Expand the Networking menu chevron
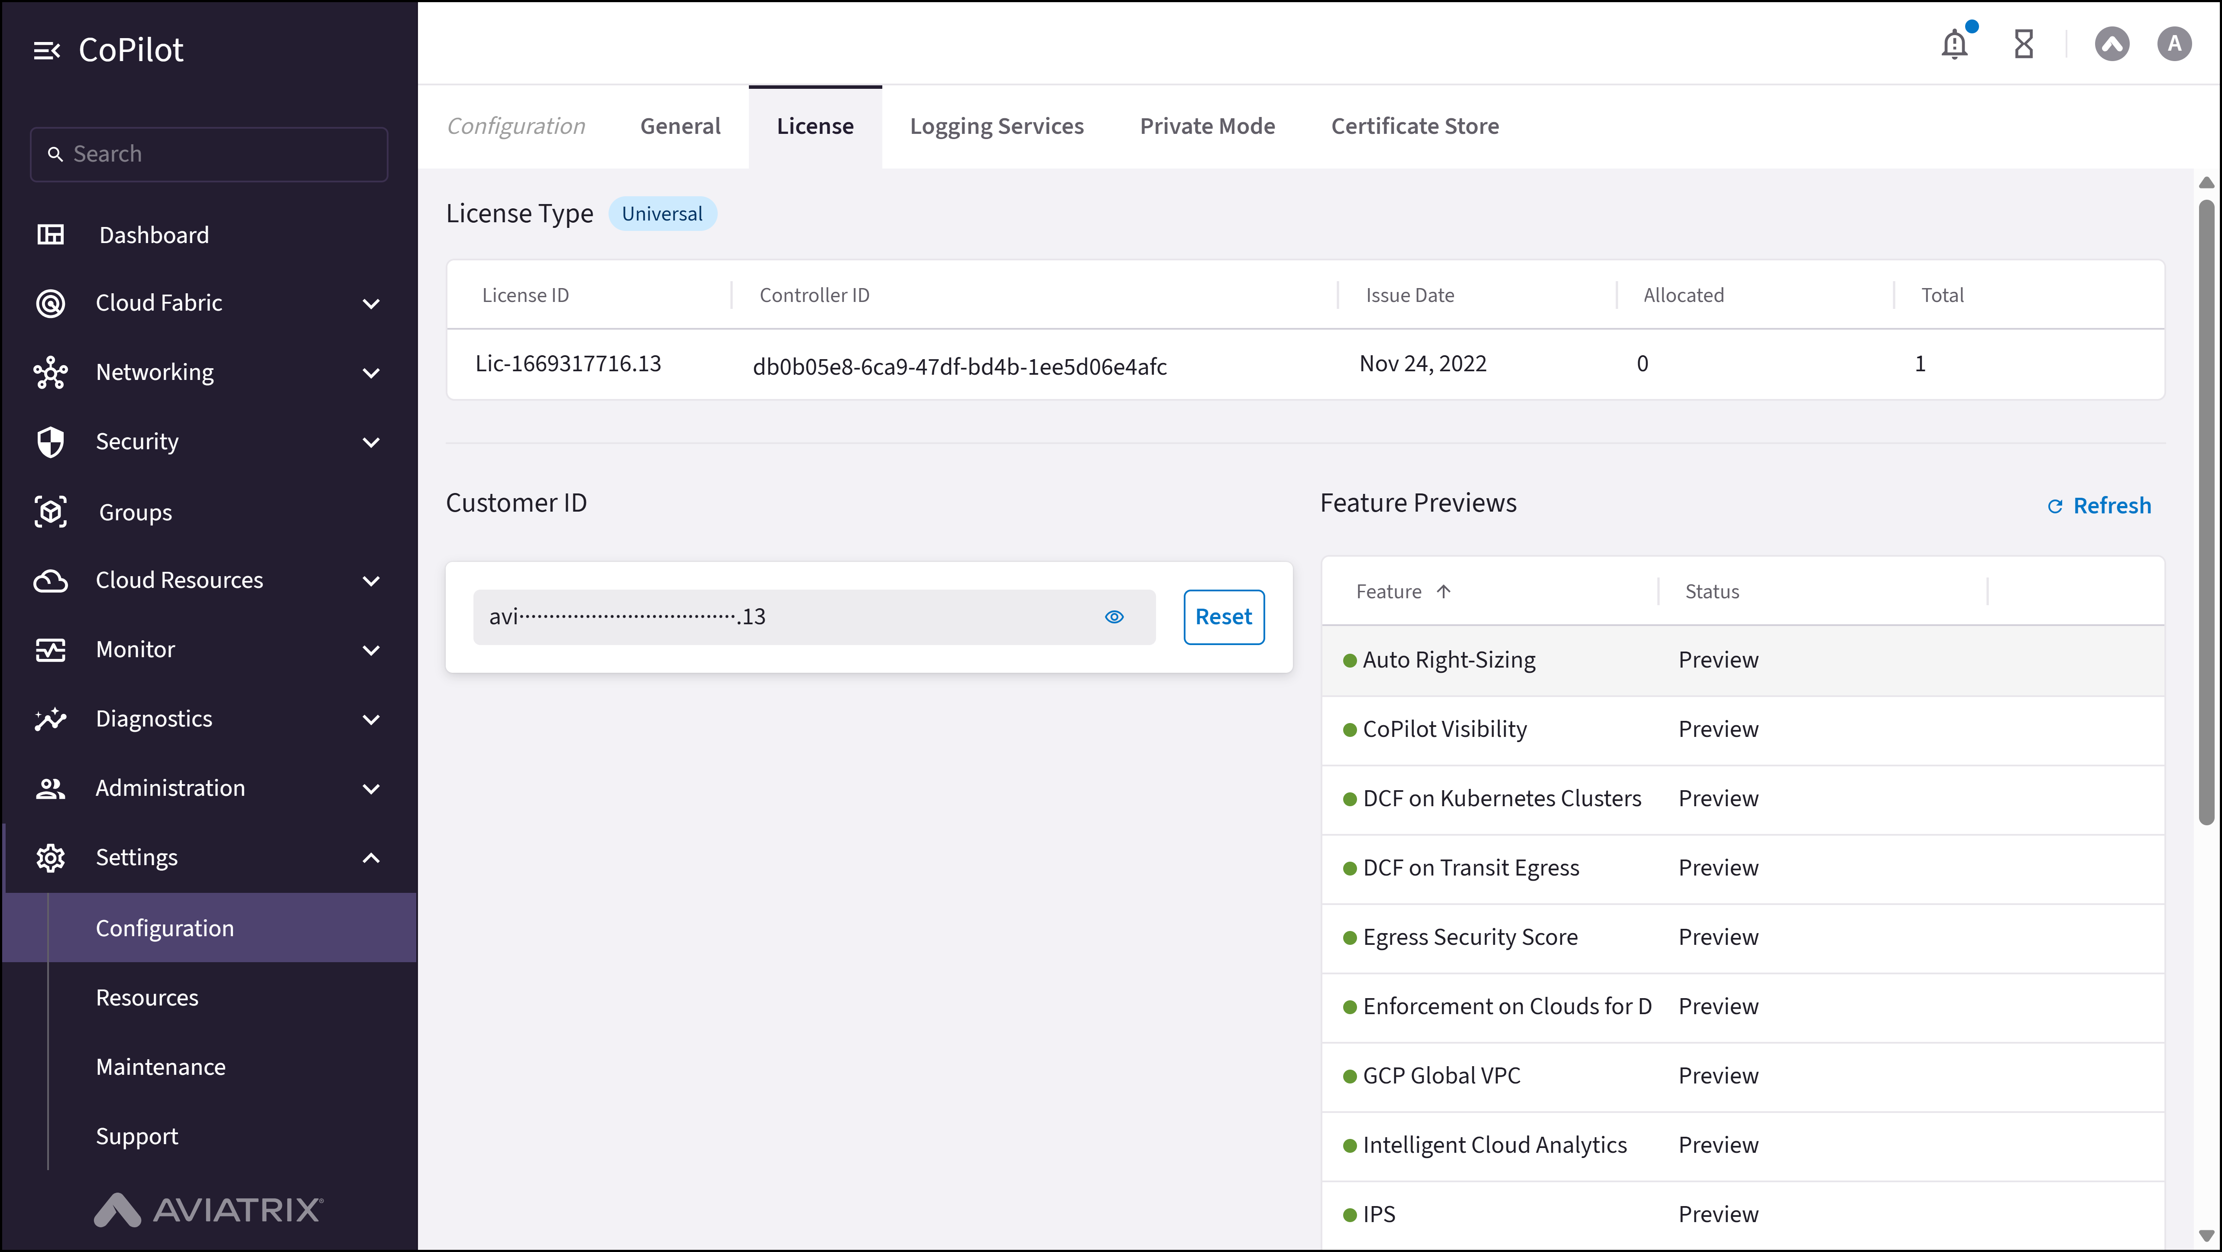Screen dimensions: 2222x1252 (371, 373)
